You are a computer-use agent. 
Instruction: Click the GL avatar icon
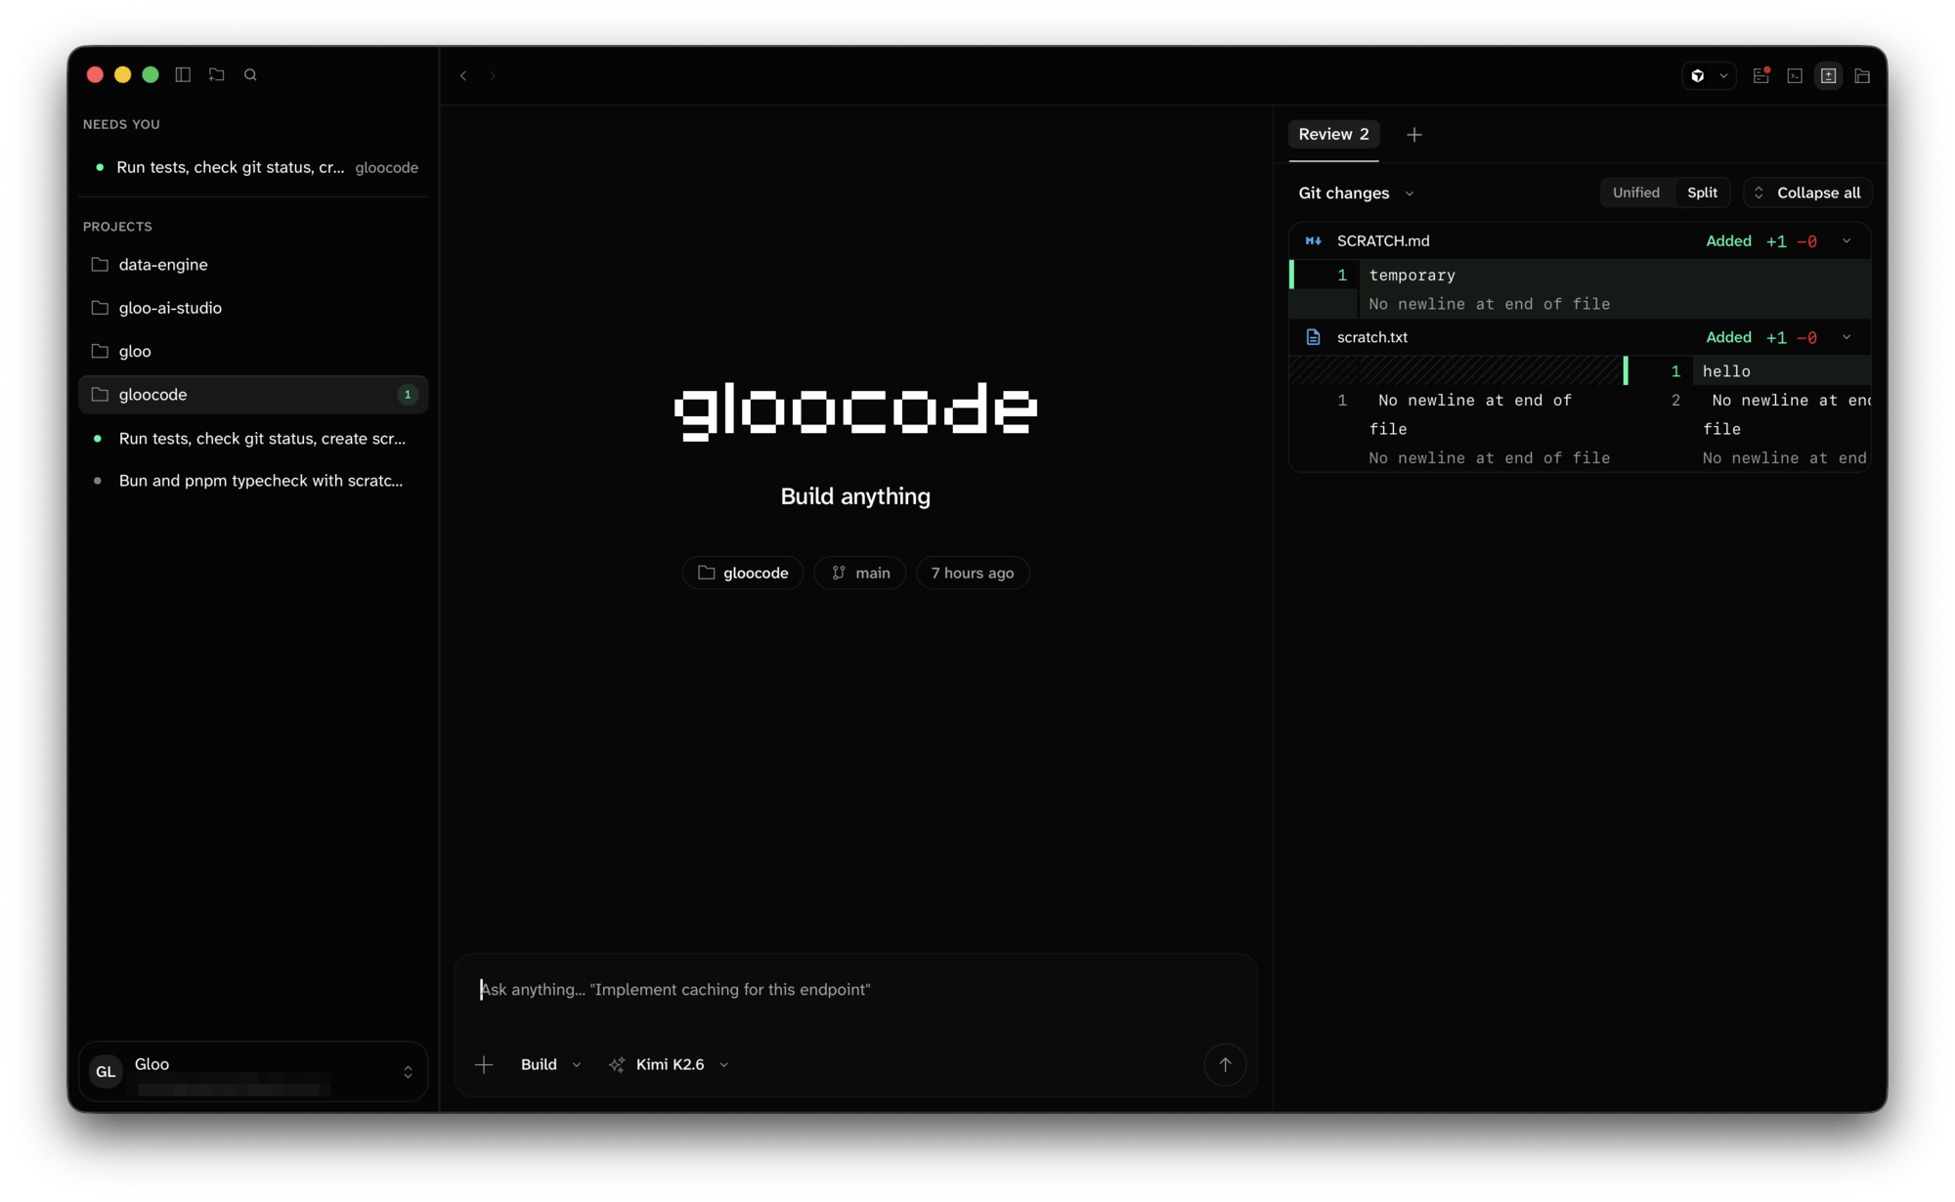(106, 1072)
